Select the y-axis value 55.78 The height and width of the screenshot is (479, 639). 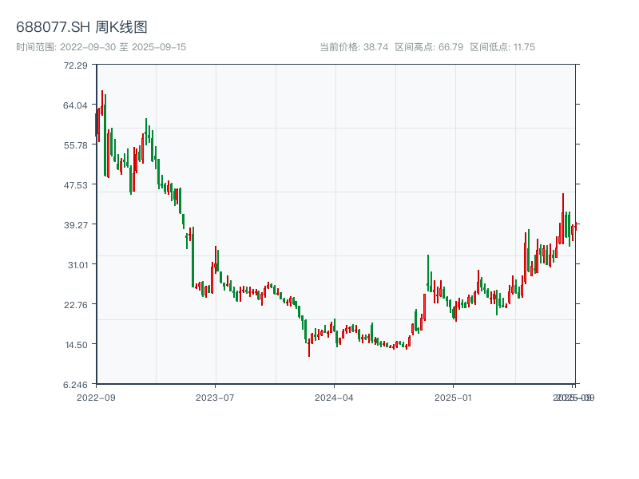pos(76,145)
